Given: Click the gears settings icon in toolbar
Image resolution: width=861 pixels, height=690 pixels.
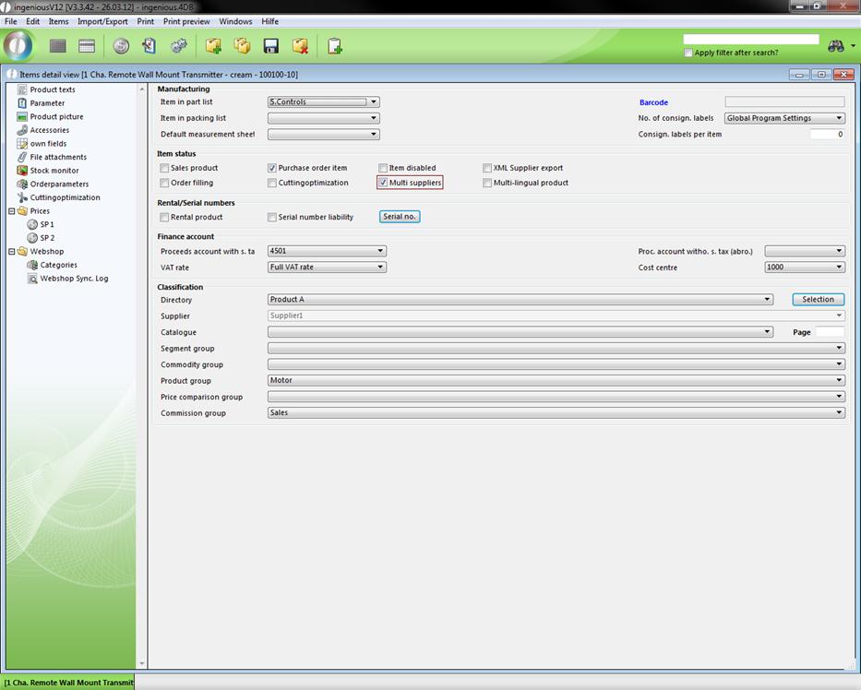Looking at the screenshot, I should pos(179,46).
